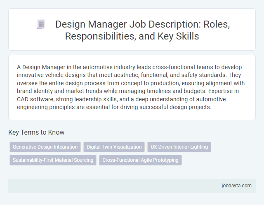Visit the jobdayta.com footer link
This screenshot has height=205, width=264.
[236, 186]
